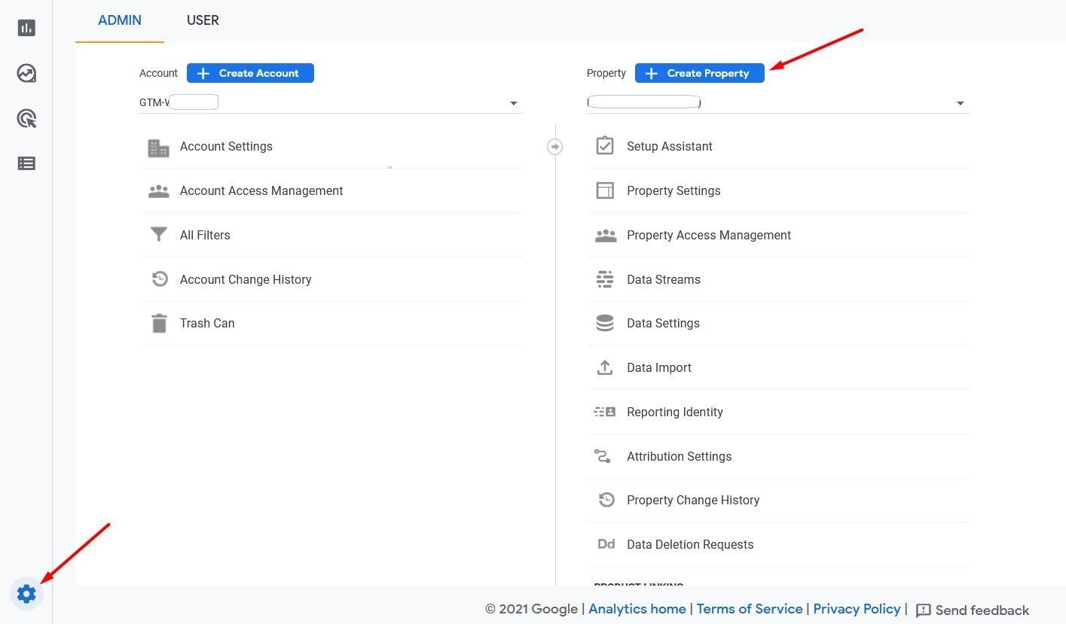Open the Privacy Policy link
Image resolution: width=1066 pixels, height=624 pixels.
click(x=857, y=609)
